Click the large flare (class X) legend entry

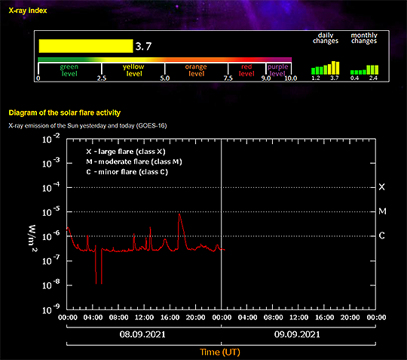(x=126, y=152)
